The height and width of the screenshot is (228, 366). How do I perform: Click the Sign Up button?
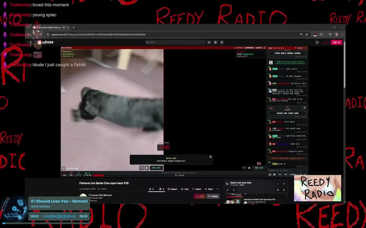(337, 42)
